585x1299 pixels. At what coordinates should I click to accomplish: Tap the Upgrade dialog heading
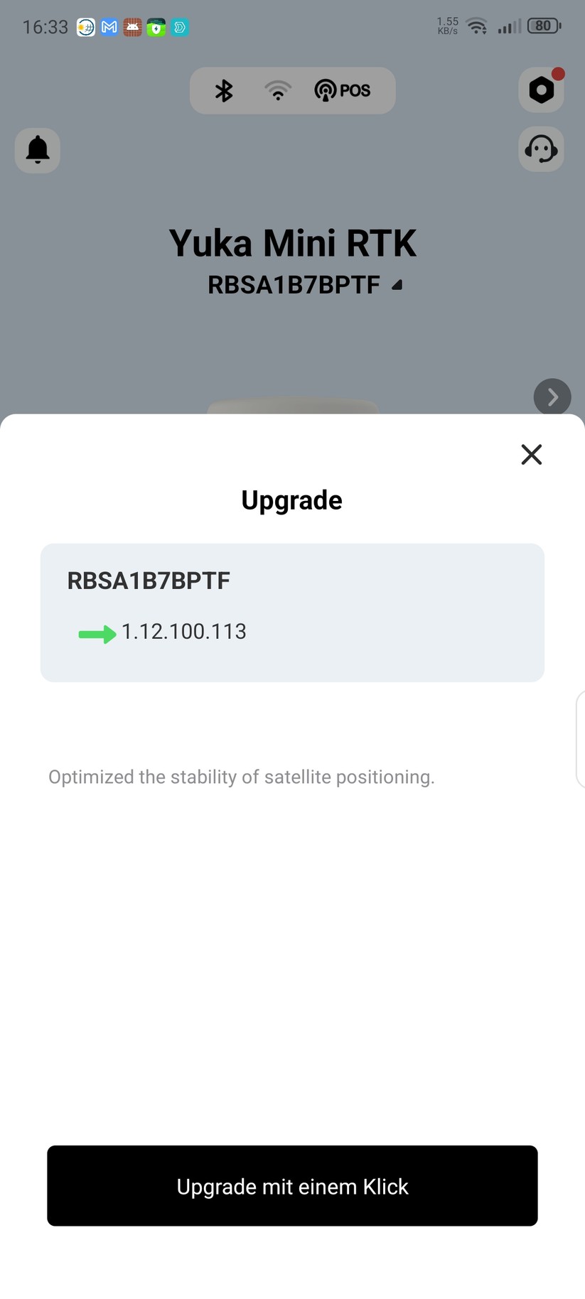click(292, 500)
